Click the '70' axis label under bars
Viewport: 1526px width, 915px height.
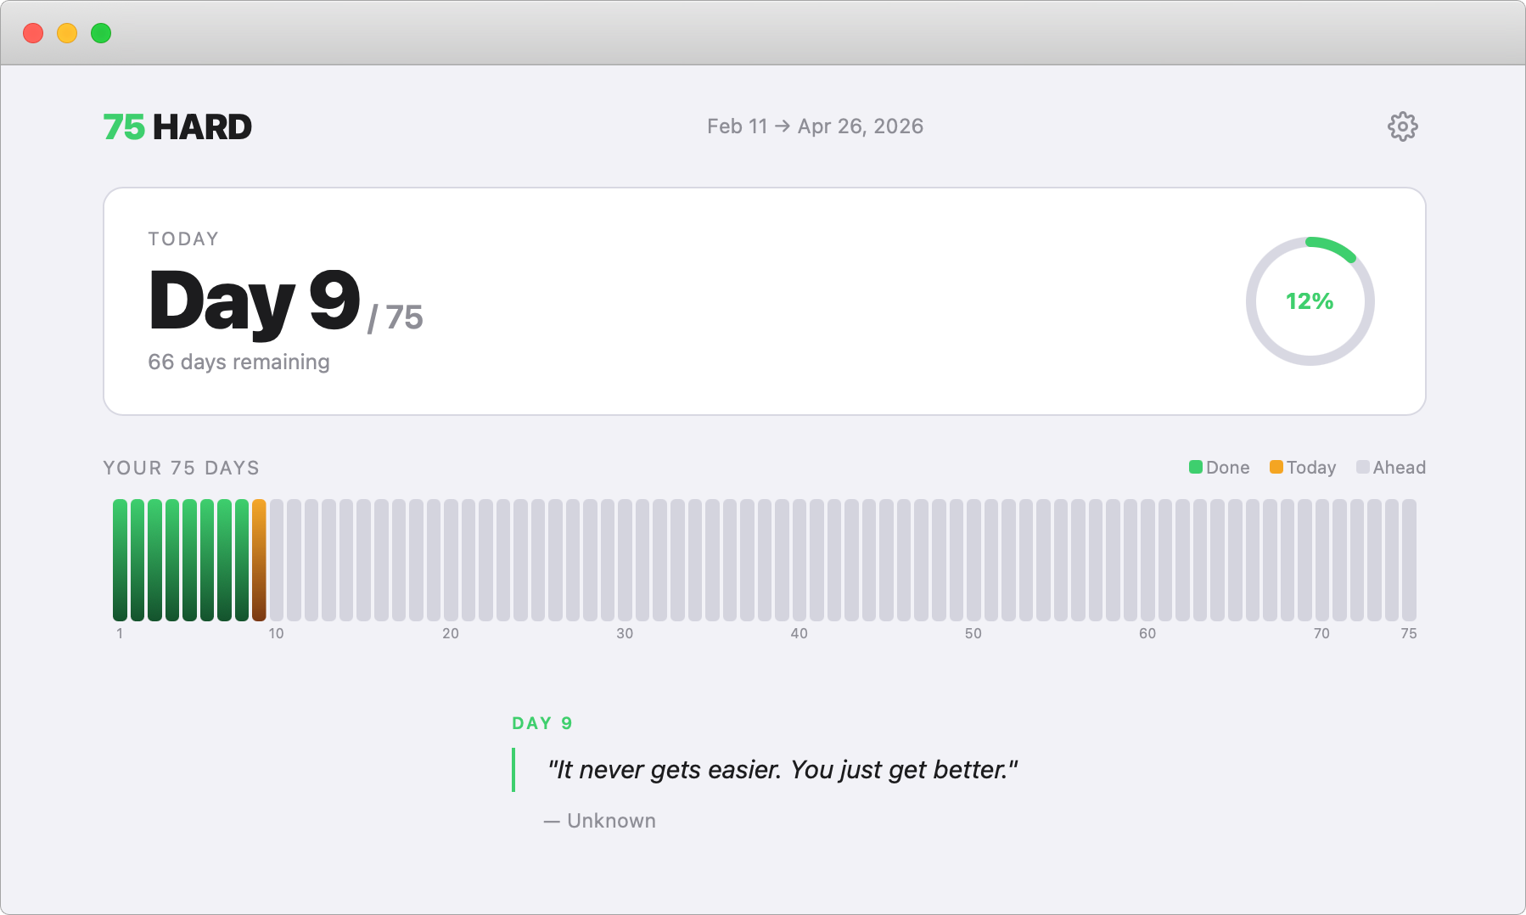click(1321, 633)
